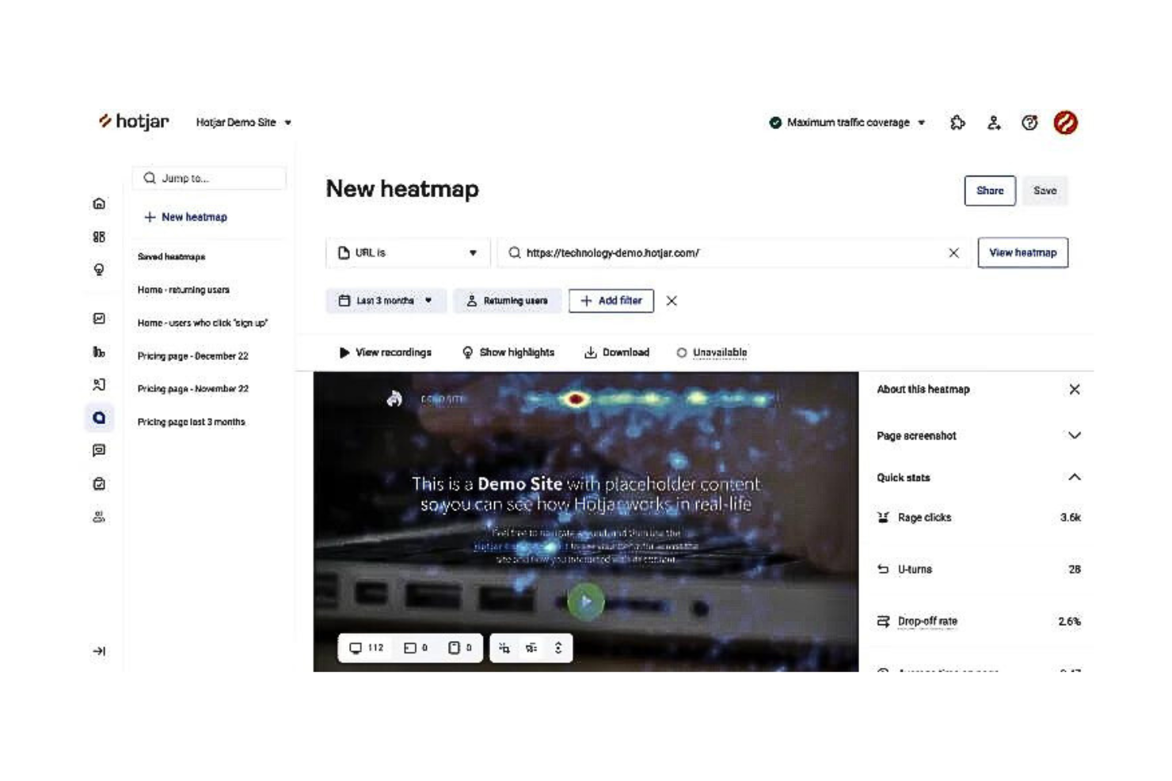Viewport: 1172px width, 781px height.
Task: Switch to scroll heatmap type icon
Action: (558, 647)
